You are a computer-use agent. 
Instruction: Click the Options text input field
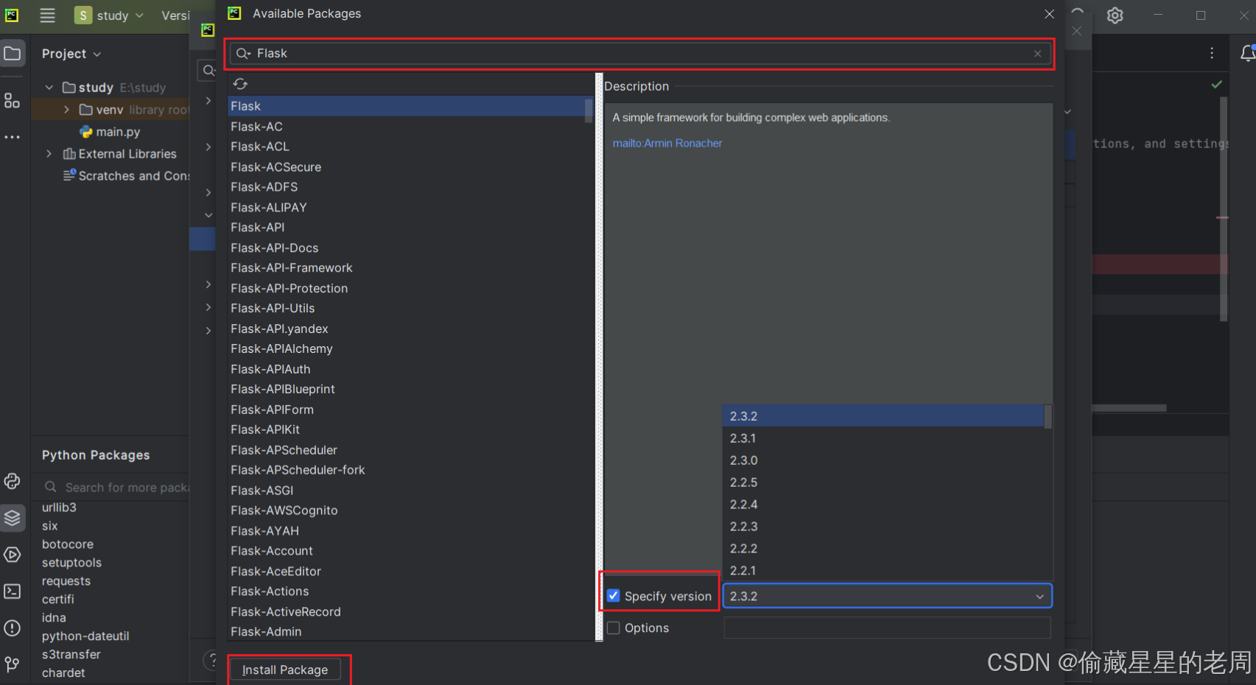tap(887, 628)
